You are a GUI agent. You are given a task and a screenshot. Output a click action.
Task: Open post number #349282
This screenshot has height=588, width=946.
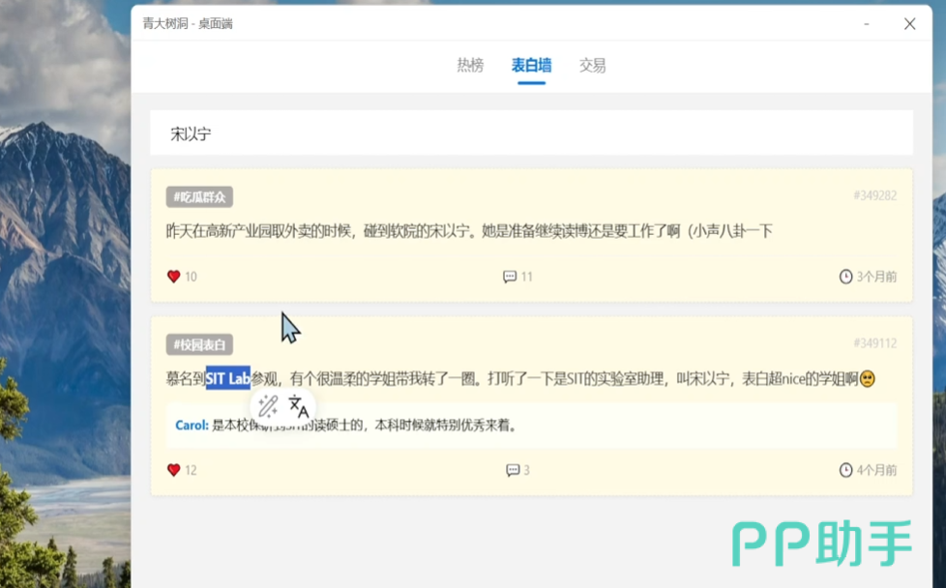click(x=874, y=195)
